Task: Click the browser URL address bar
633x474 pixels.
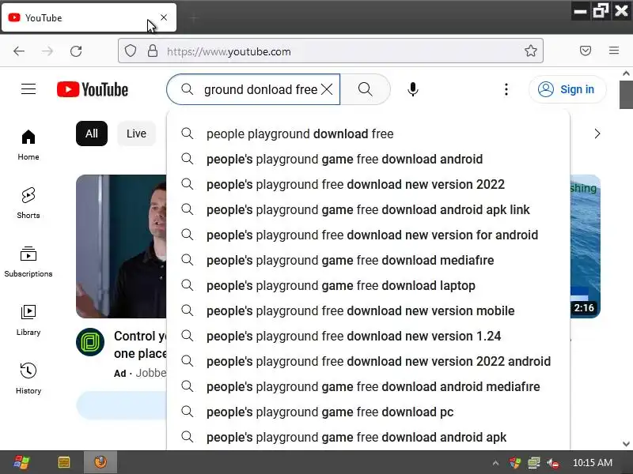Action: [330, 51]
